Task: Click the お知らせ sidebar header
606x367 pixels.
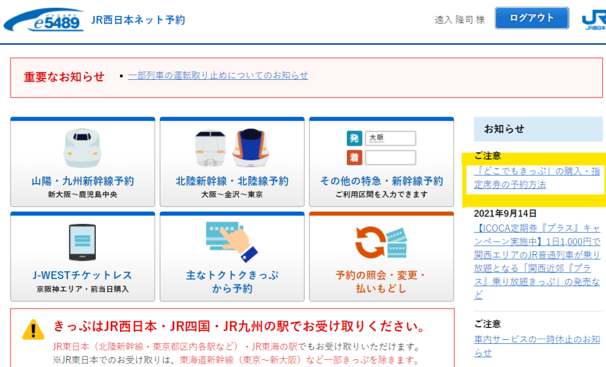Action: coord(538,129)
